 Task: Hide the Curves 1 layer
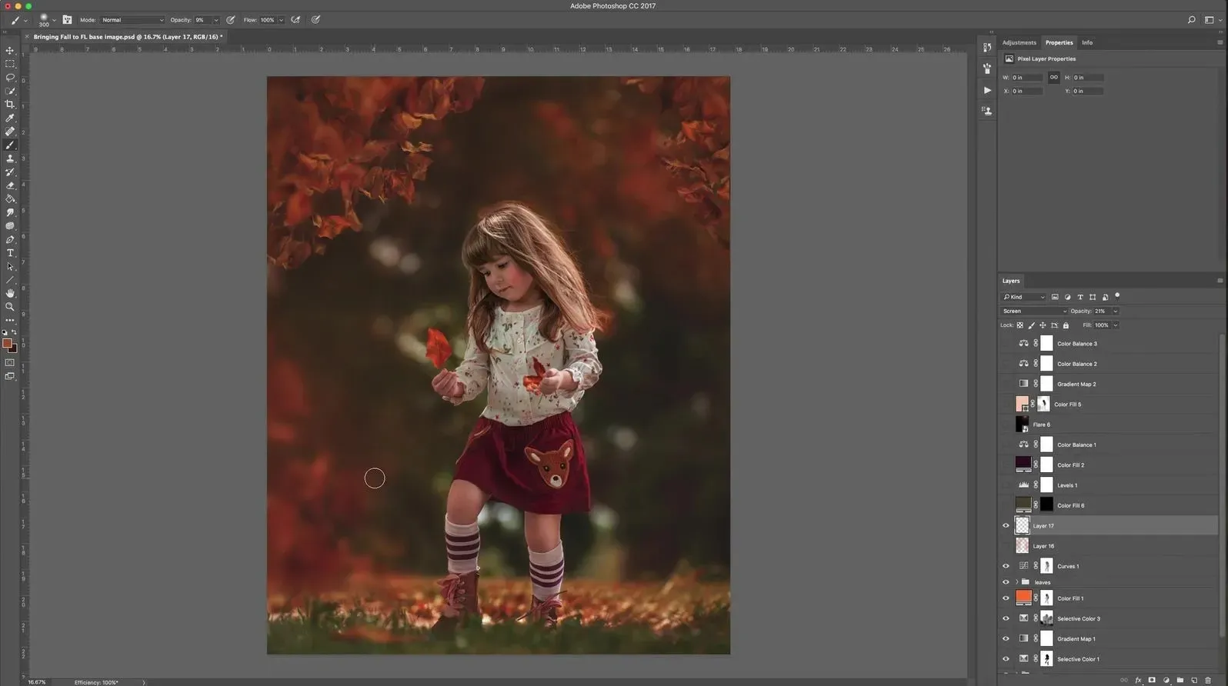(1006, 567)
